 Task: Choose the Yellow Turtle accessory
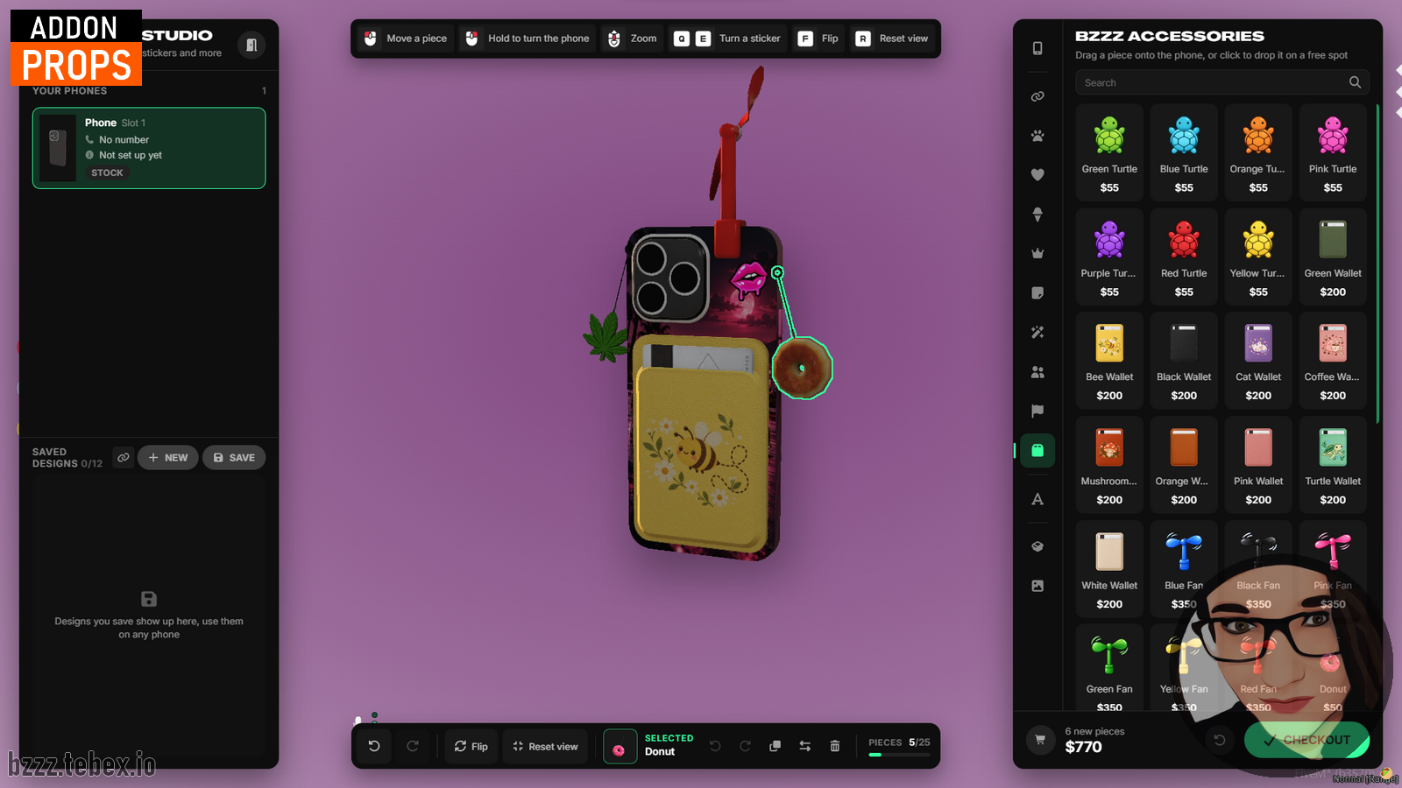click(1258, 257)
